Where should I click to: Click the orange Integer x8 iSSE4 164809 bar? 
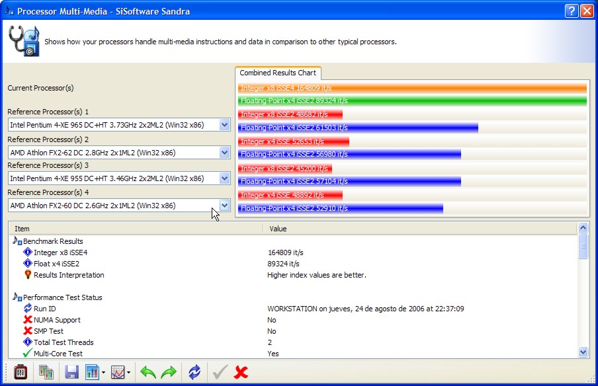click(x=412, y=88)
